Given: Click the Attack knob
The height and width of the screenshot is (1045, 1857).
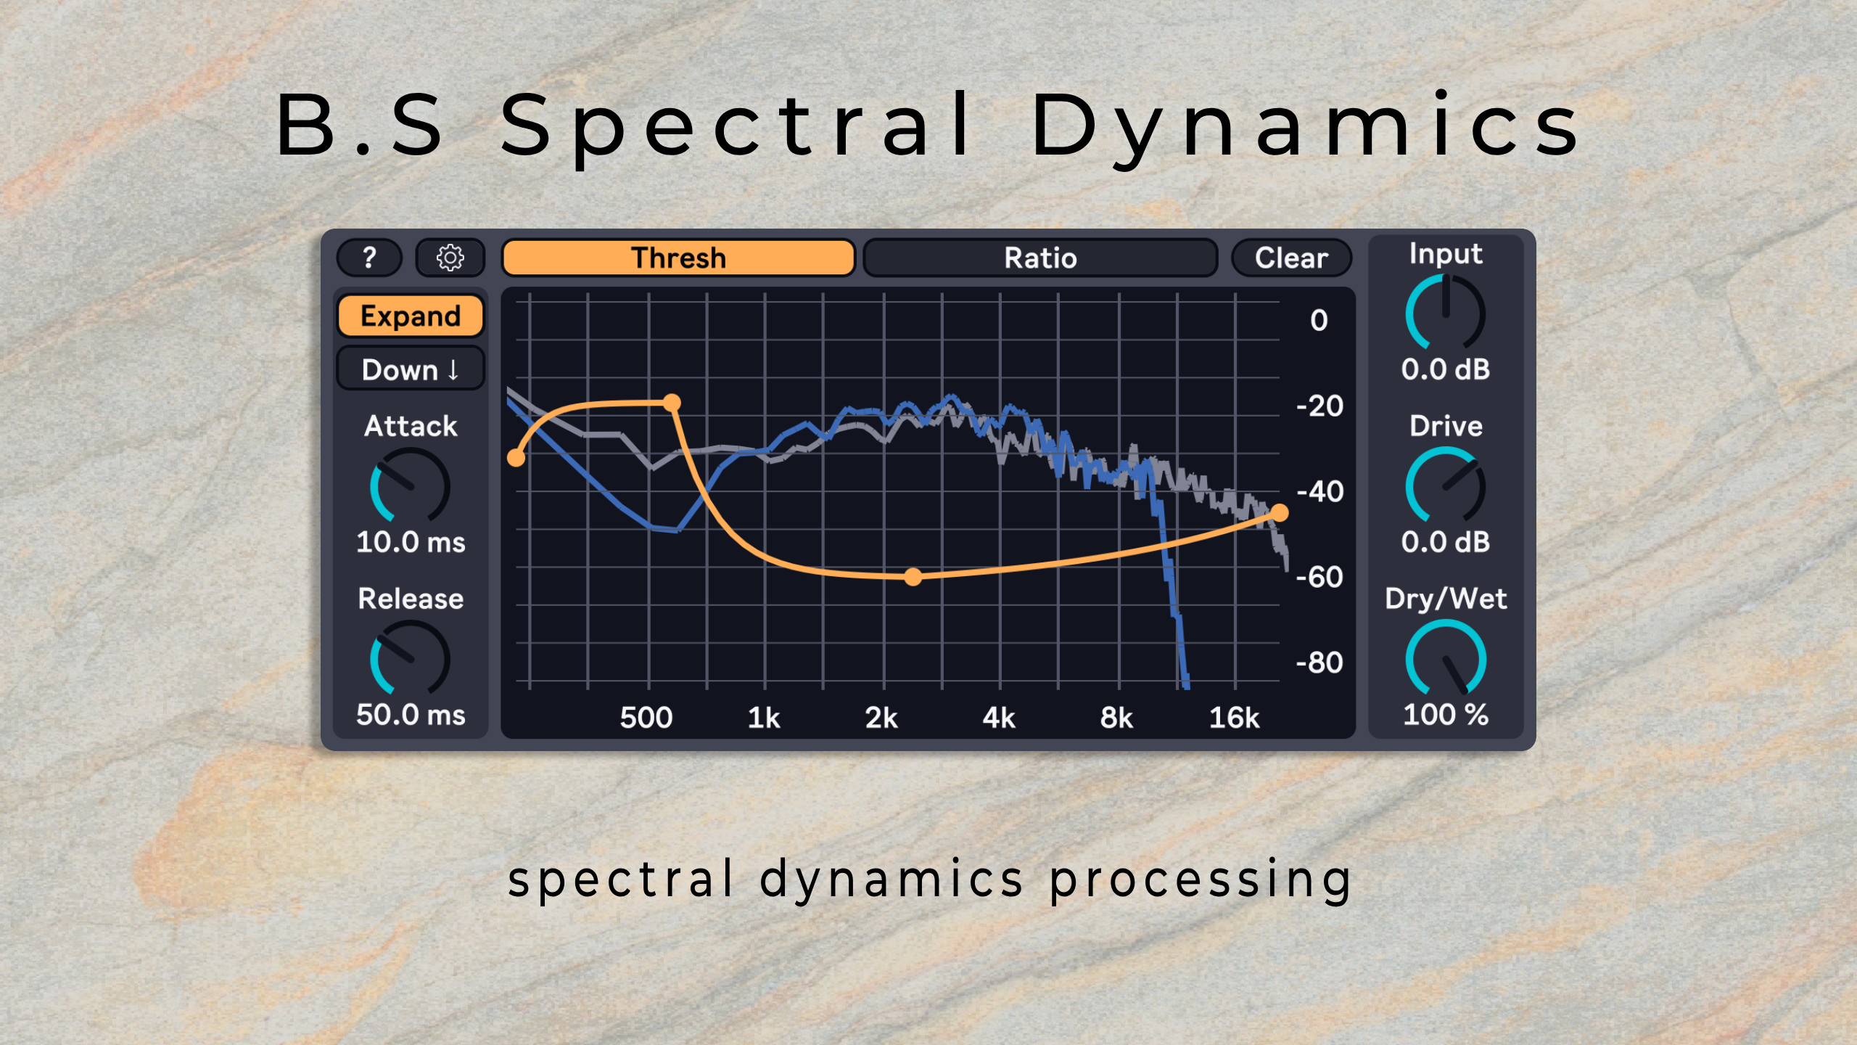Looking at the screenshot, I should tap(411, 486).
